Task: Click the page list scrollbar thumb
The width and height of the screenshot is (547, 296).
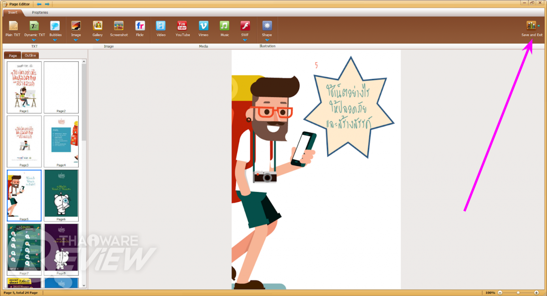Action: (x=84, y=103)
